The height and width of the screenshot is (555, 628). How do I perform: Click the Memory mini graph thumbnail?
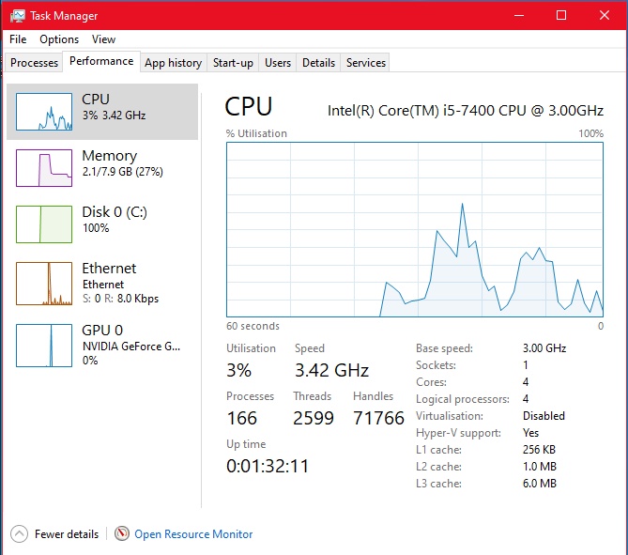click(44, 168)
